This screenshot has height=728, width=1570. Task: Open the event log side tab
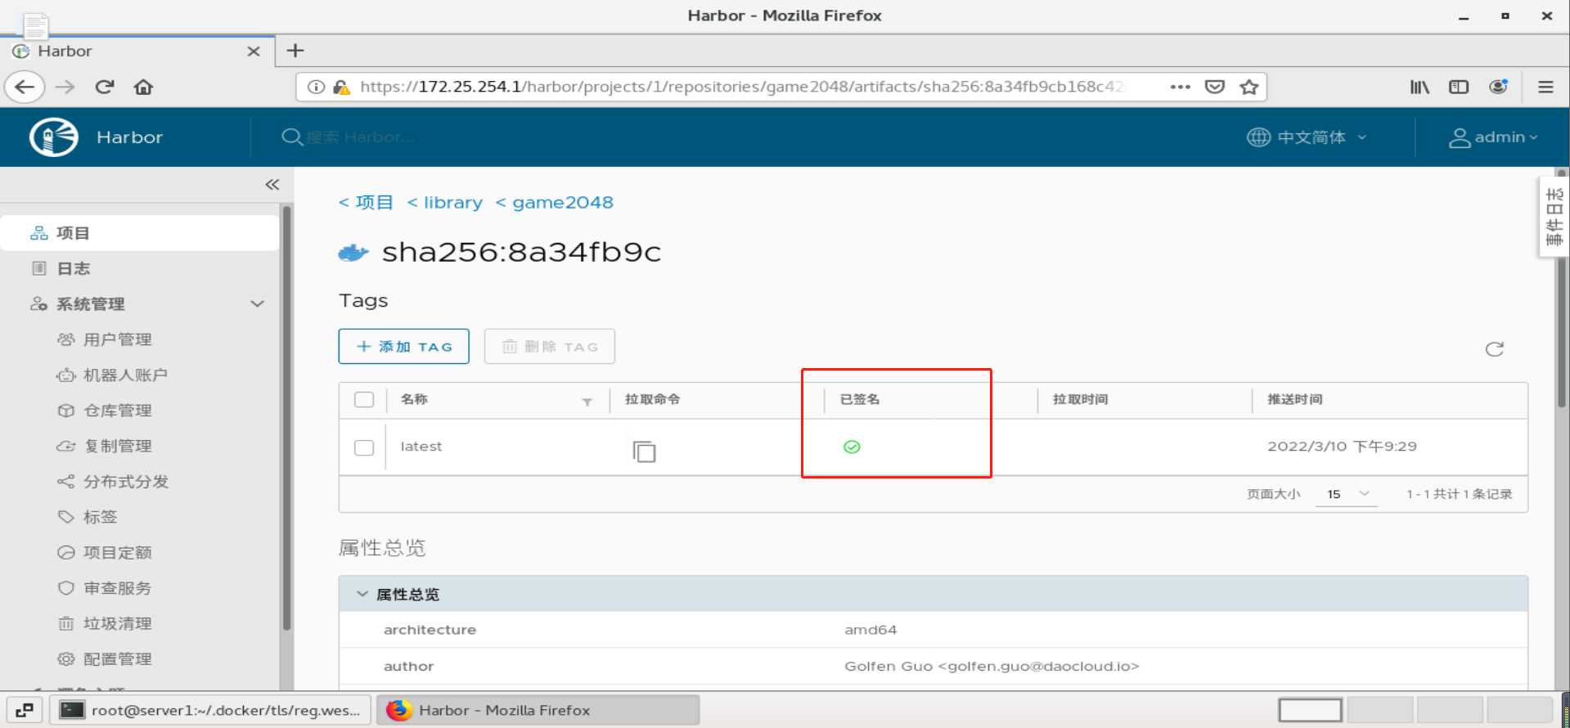pos(1554,217)
